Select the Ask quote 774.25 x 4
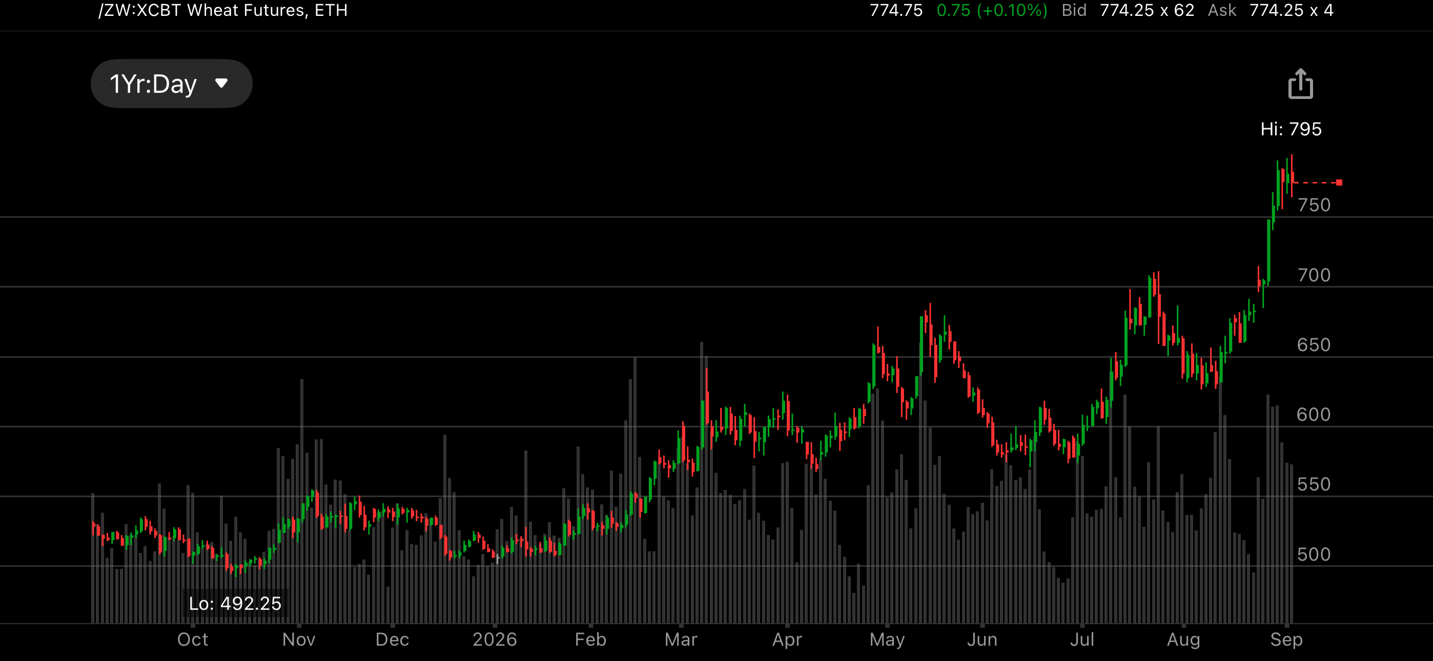The width and height of the screenshot is (1433, 661). pos(1291,10)
